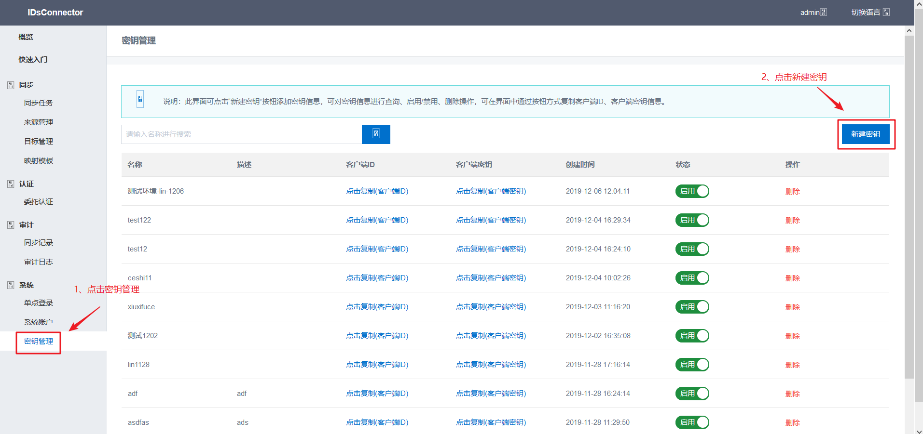Click the audit section icon in sidebar

click(x=11, y=225)
